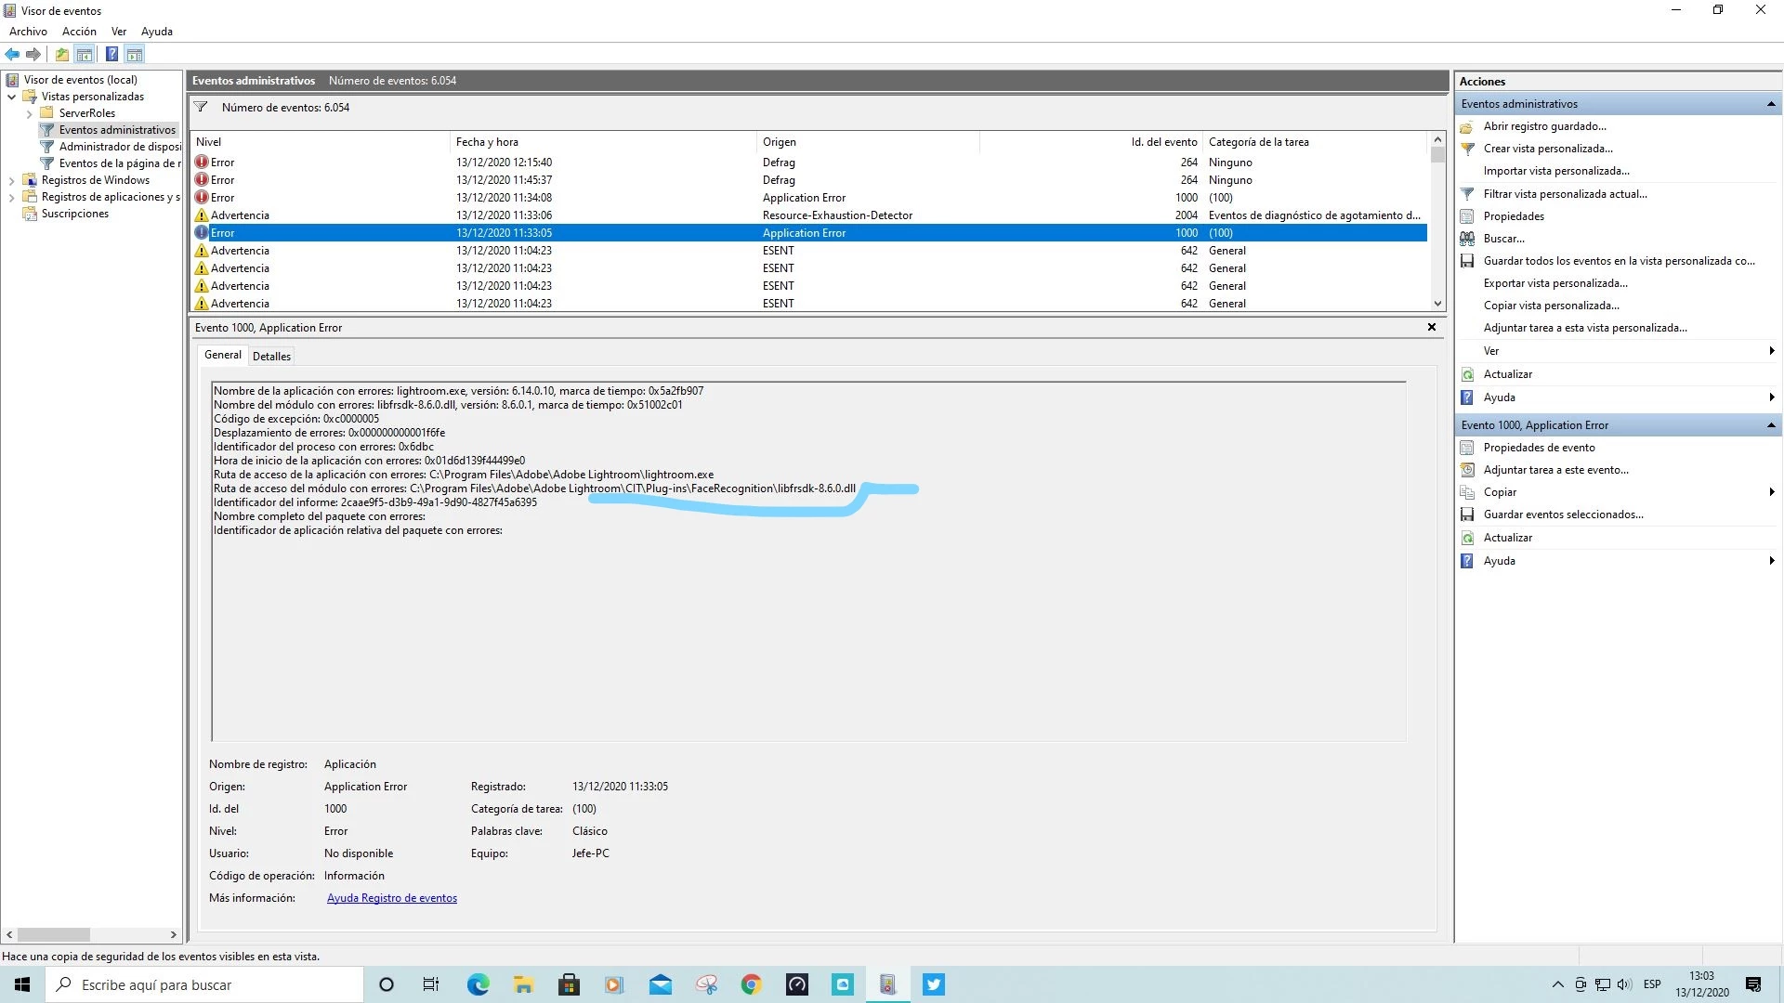
Task: Open Google Chrome from the taskbar
Action: [x=751, y=984]
